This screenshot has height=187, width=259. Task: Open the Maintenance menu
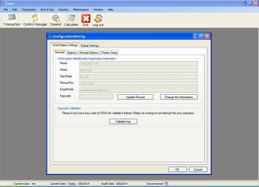click(x=81, y=10)
